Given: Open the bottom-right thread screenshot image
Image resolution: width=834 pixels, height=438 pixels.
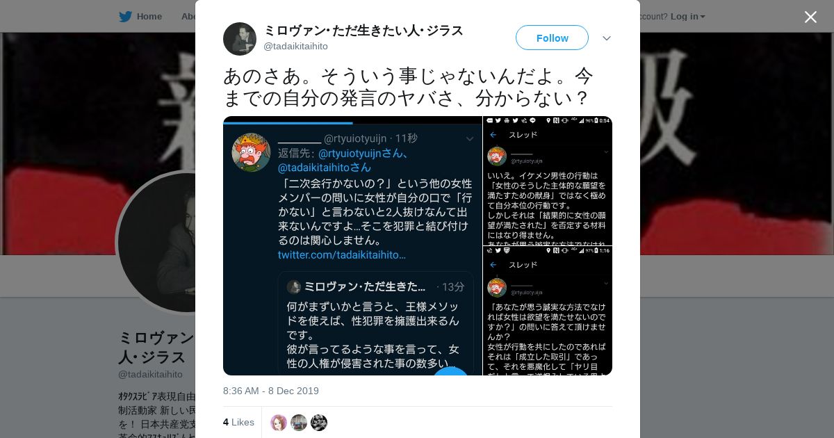Looking at the screenshot, I should click(548, 311).
